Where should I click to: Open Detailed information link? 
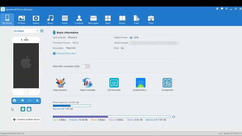[65, 54]
